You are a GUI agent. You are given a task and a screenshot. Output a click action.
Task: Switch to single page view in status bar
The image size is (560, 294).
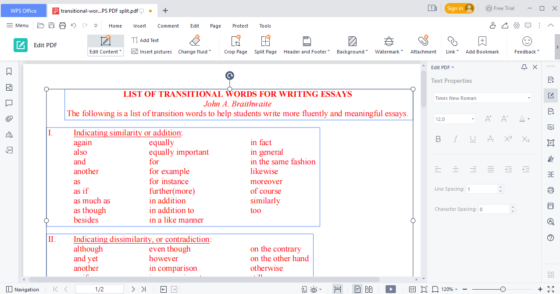point(358,289)
